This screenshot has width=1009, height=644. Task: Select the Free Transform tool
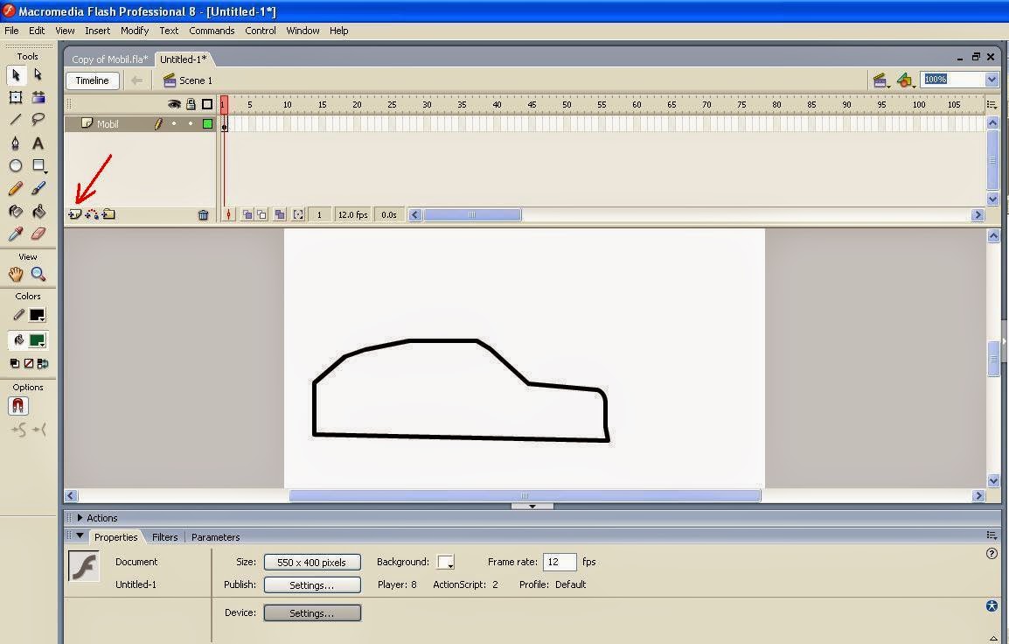(x=16, y=97)
